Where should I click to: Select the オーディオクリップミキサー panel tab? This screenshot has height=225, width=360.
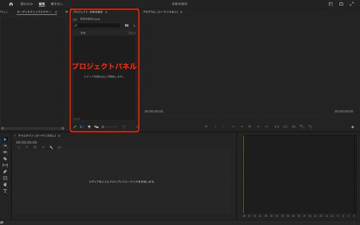tap(34, 12)
